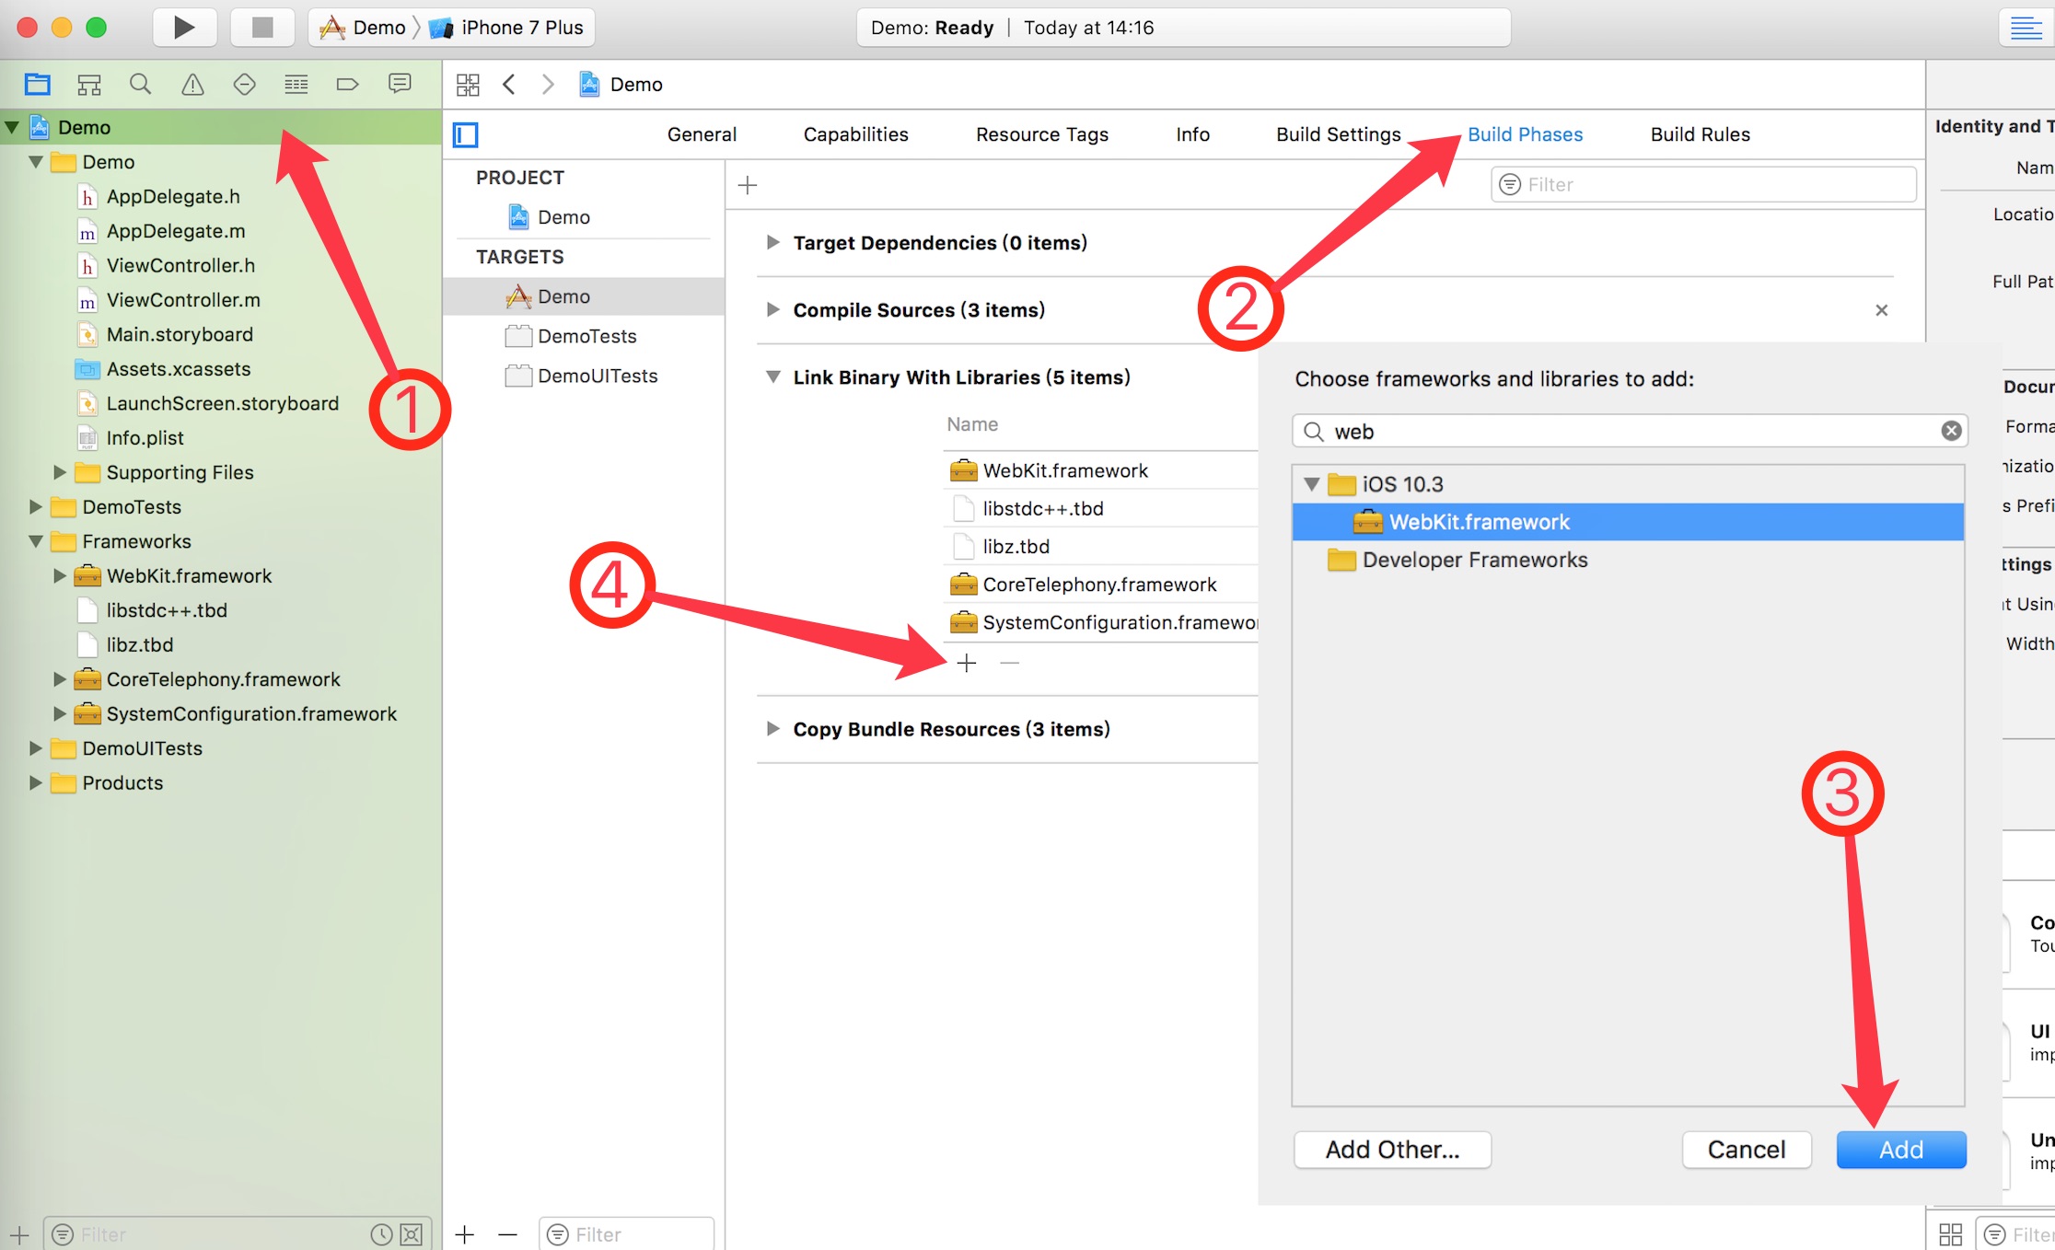
Task: Focus the build phases Filter field
Action: click(1703, 185)
